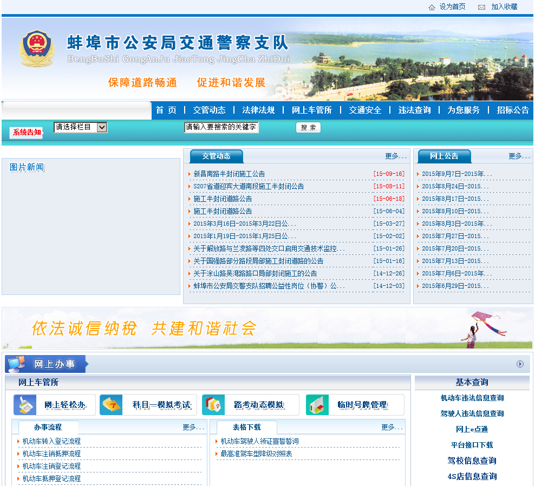The width and height of the screenshot is (535, 486).
Task: Click the keyword search input field
Action: pos(221,127)
